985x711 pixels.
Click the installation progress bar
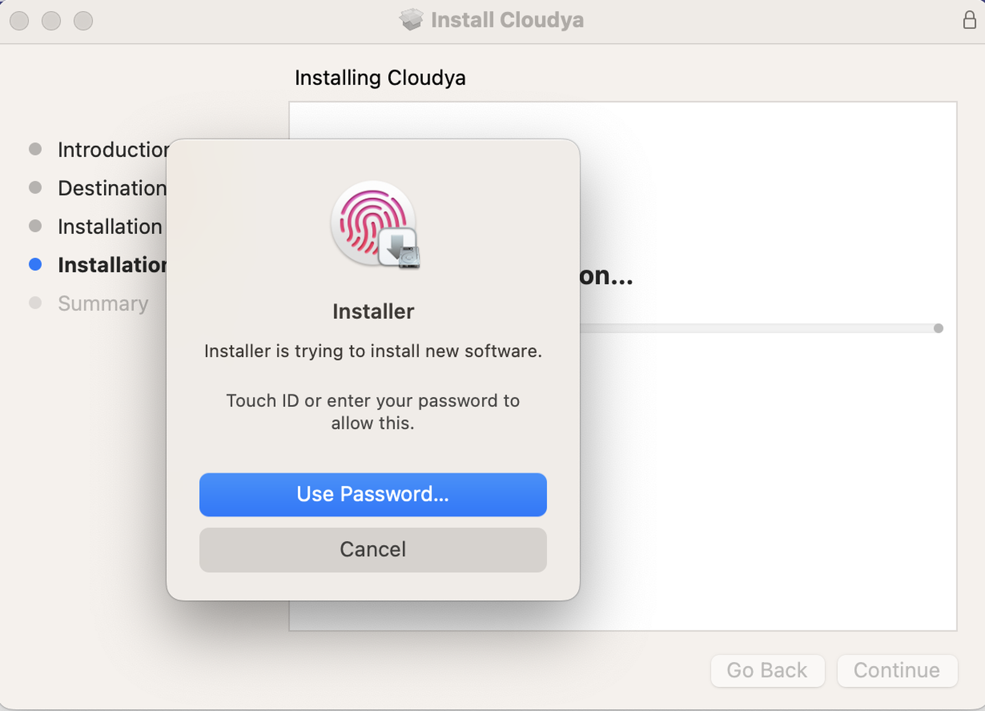click(758, 328)
